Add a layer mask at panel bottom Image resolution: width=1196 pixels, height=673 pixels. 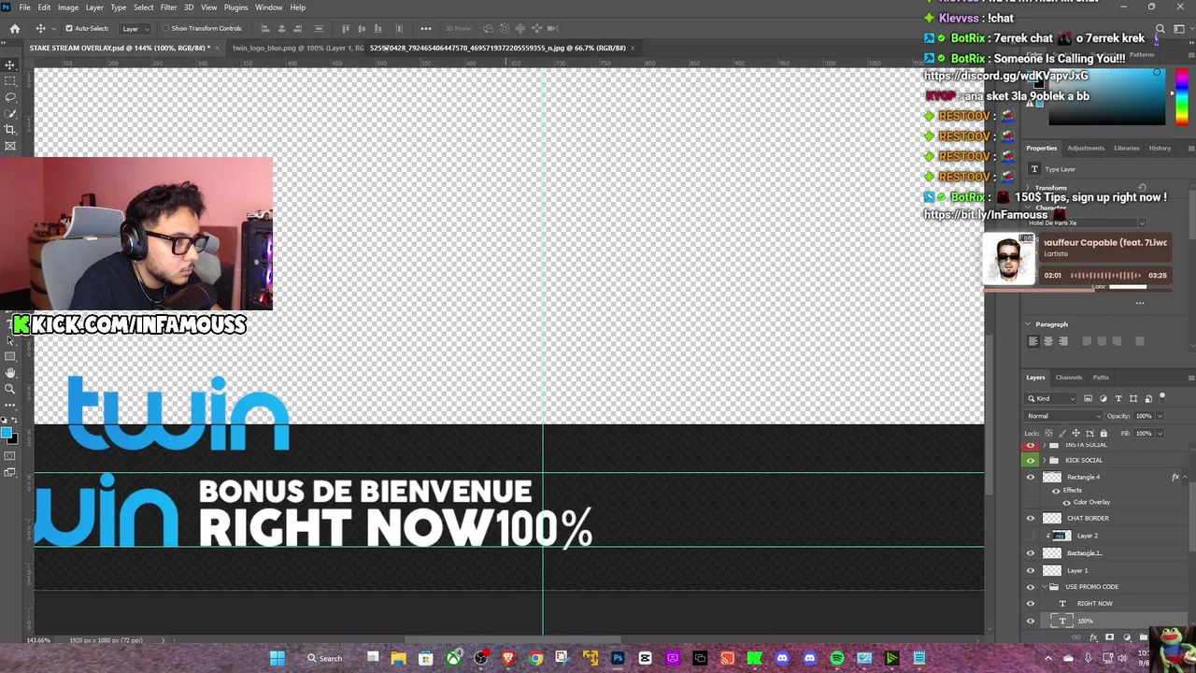point(1110,637)
